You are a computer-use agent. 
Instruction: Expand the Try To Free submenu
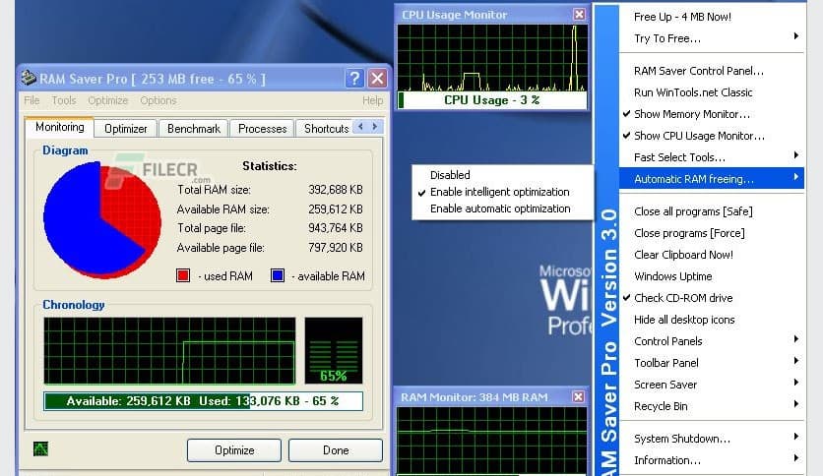point(711,38)
